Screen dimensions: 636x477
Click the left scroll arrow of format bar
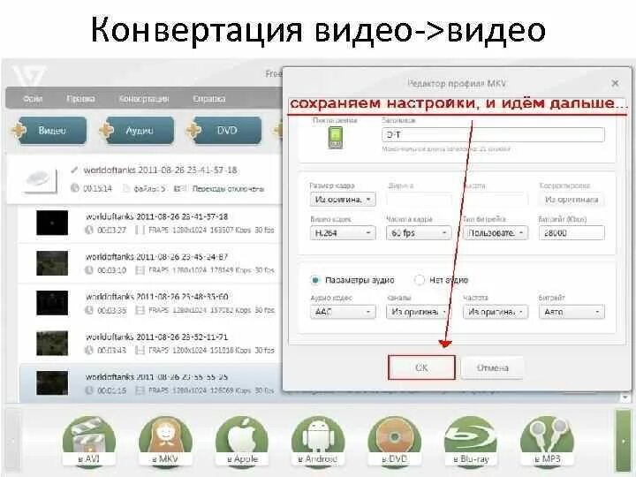(x=12, y=441)
